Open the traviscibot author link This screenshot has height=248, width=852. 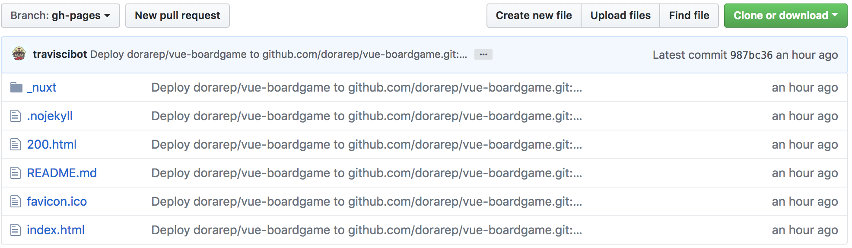60,54
